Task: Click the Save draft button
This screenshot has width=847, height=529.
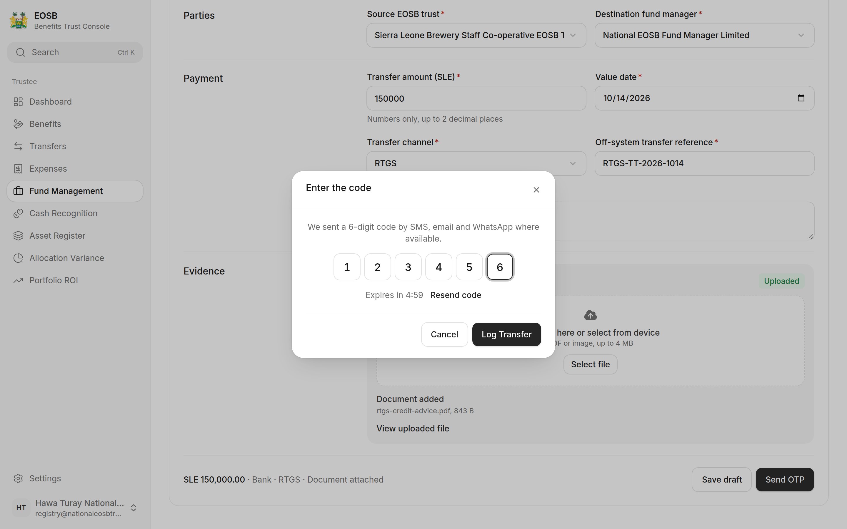Action: 722,480
